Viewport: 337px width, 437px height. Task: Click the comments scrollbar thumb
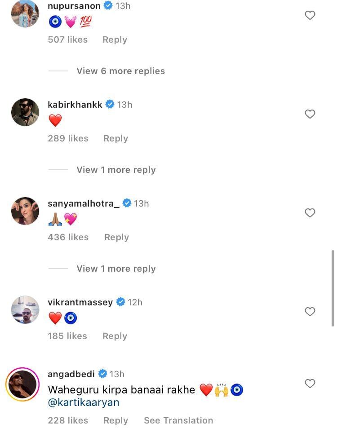[x=333, y=287]
